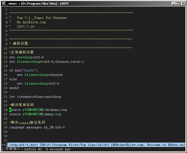
Task: Click the '解决菜单乱码' comment on line 23
Action: tap(22, 105)
